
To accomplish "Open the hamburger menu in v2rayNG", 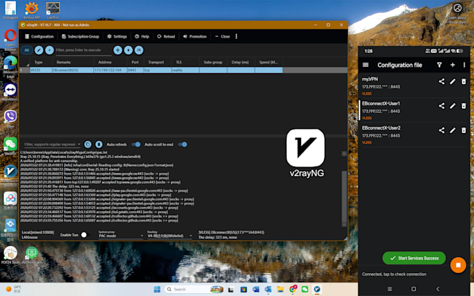I will [365, 65].
